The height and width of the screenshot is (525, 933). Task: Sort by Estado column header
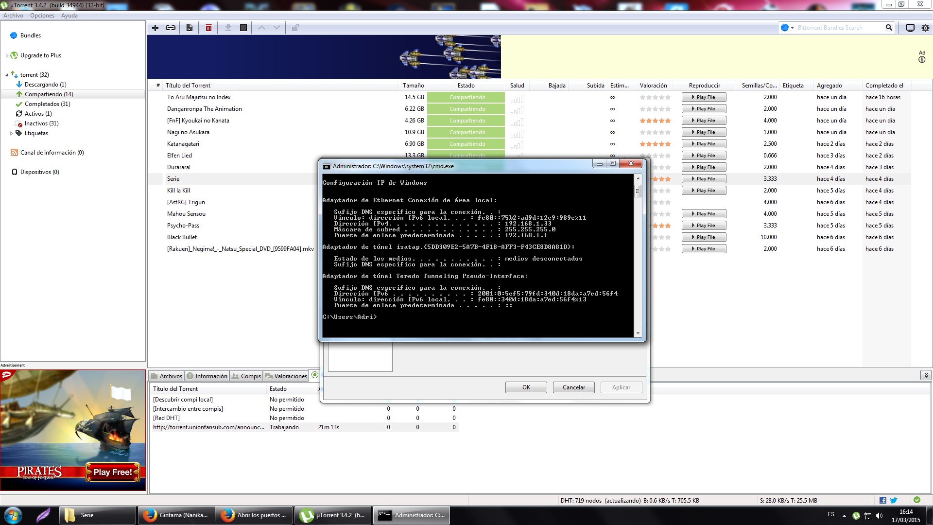[466, 86]
